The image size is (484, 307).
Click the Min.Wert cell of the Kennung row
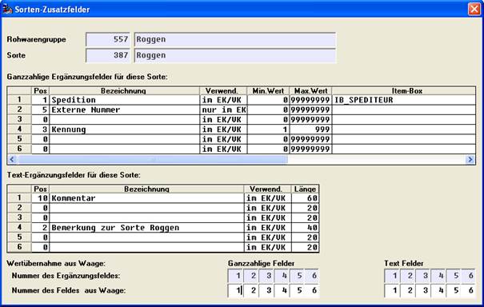(x=268, y=130)
